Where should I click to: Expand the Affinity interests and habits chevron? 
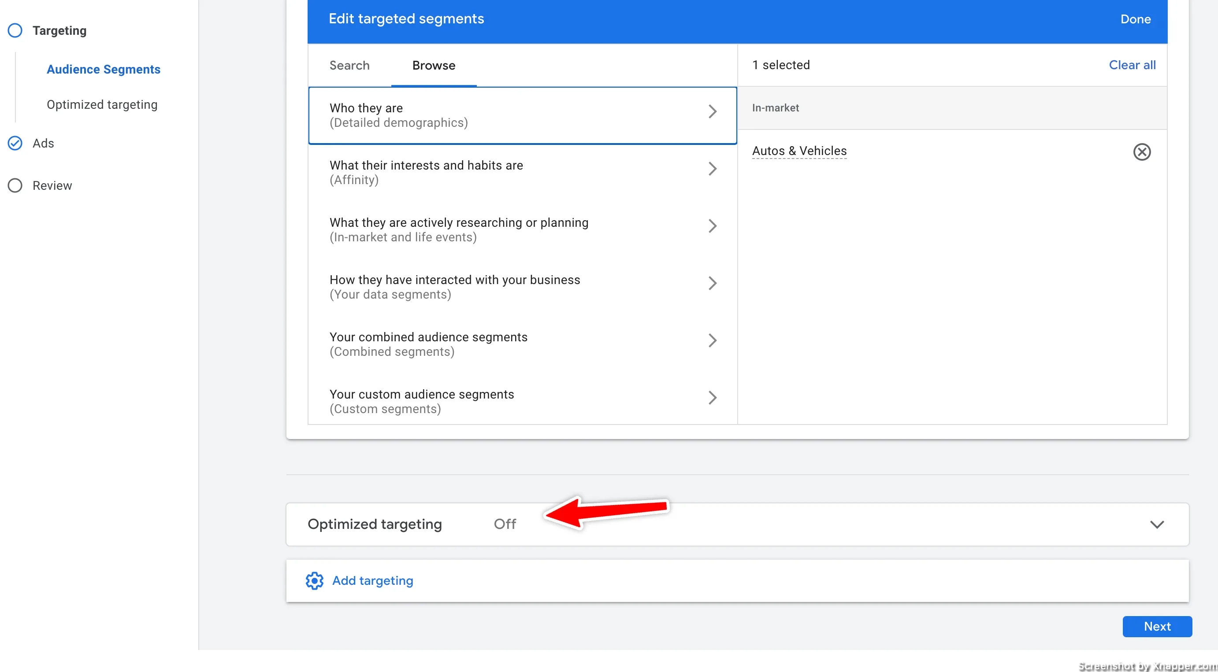712,169
